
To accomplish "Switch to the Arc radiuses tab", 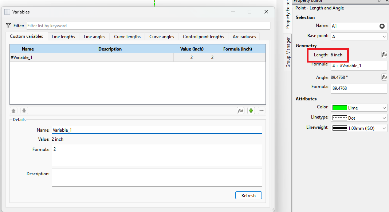I will (x=244, y=36).
